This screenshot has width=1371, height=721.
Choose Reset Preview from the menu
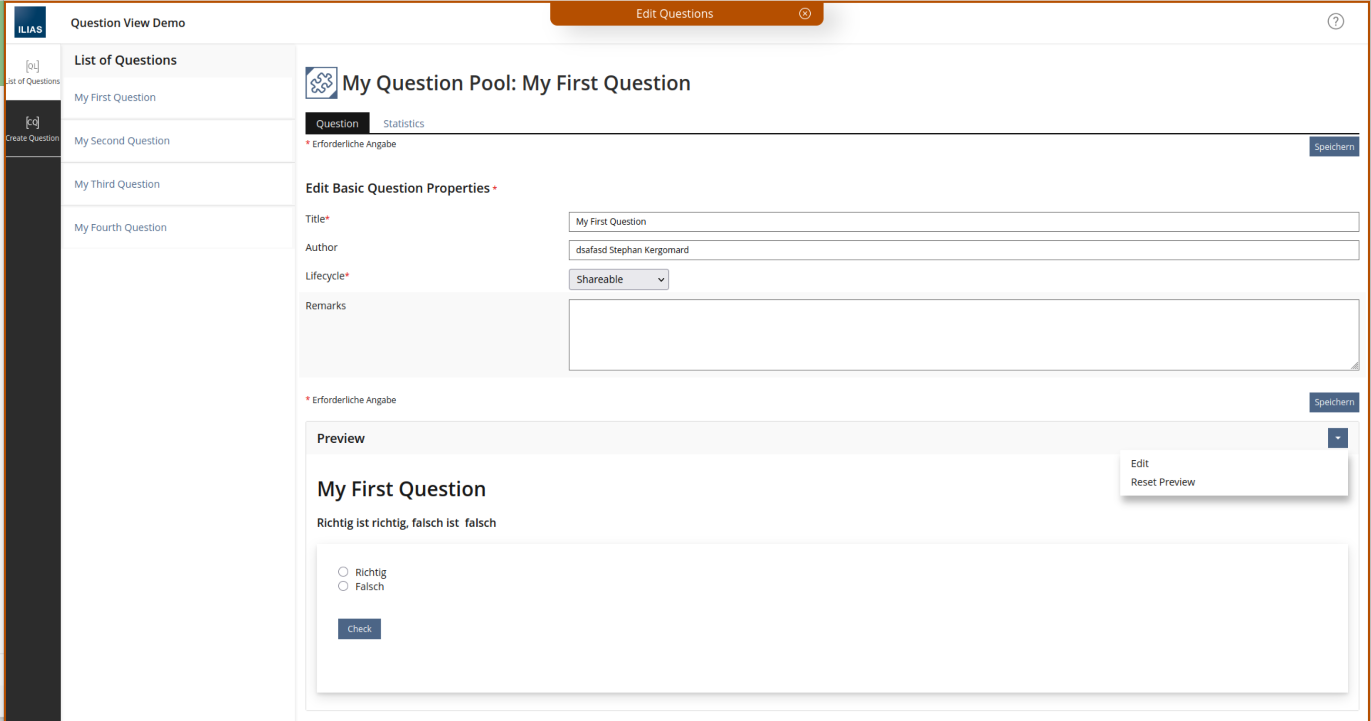[1162, 482]
